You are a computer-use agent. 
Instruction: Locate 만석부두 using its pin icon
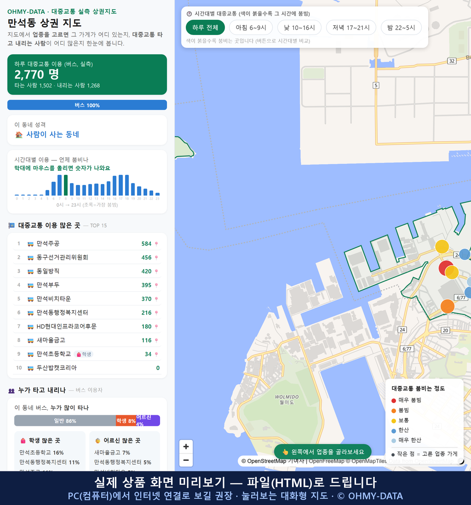coord(156,285)
